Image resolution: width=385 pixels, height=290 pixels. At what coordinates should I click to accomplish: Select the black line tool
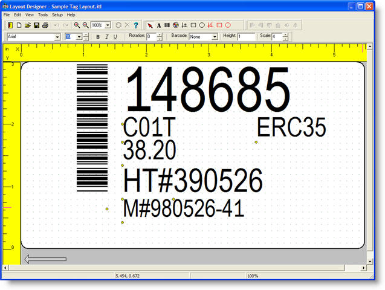tap(184, 25)
